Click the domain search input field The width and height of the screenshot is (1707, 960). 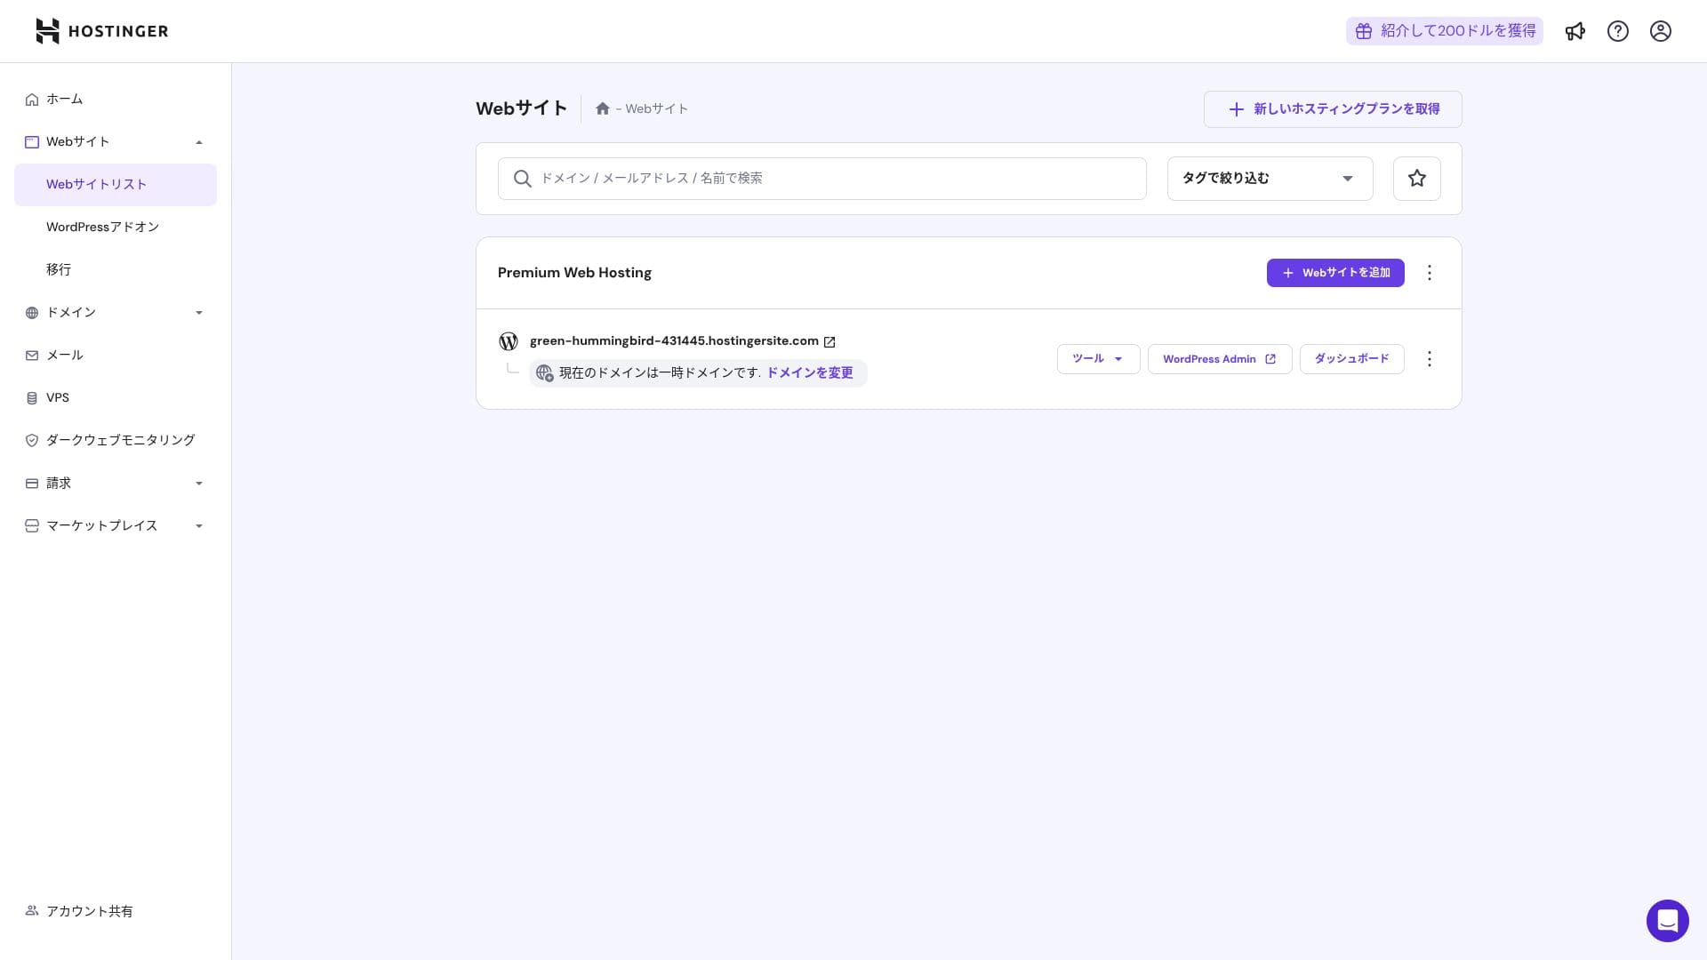point(822,179)
